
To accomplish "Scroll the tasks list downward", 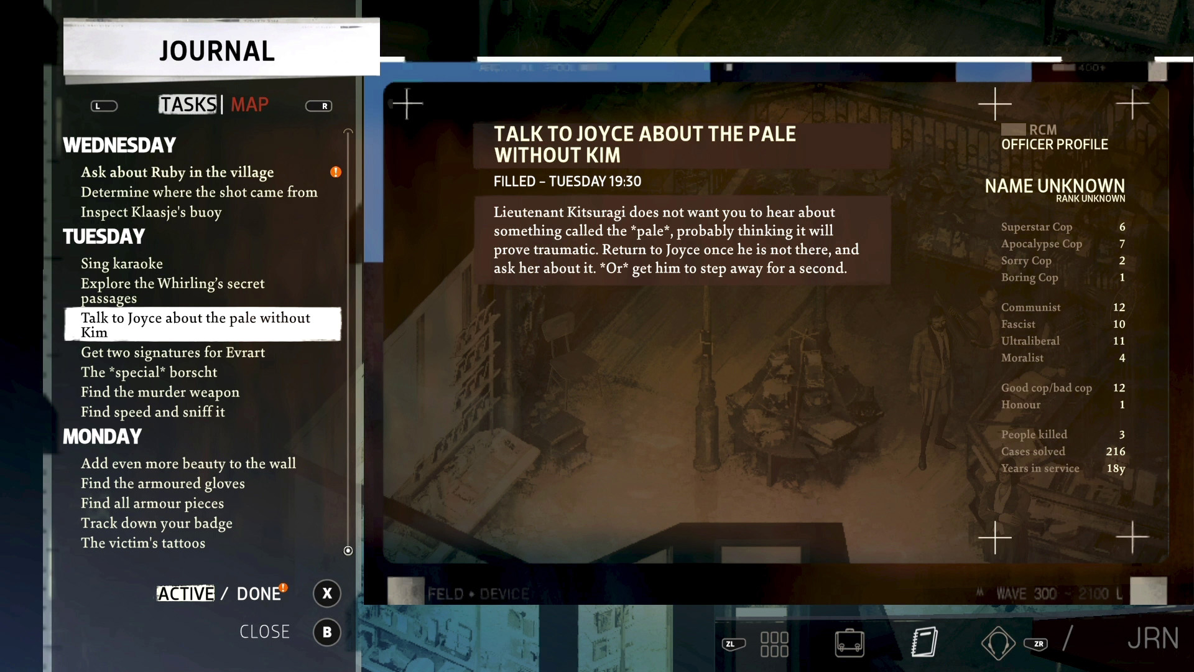I will coord(348,551).
